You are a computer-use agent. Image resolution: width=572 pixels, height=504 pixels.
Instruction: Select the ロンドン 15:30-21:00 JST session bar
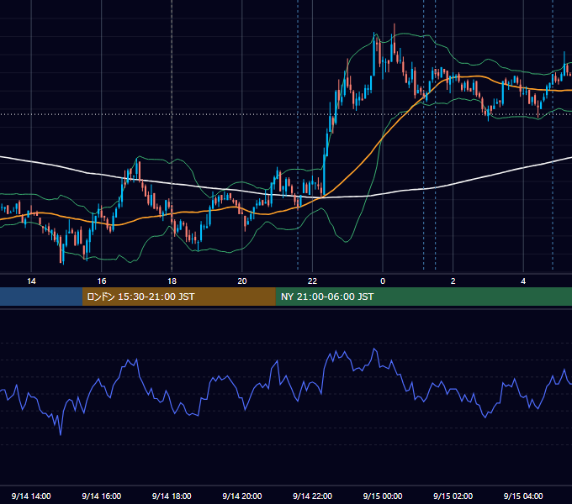178,297
